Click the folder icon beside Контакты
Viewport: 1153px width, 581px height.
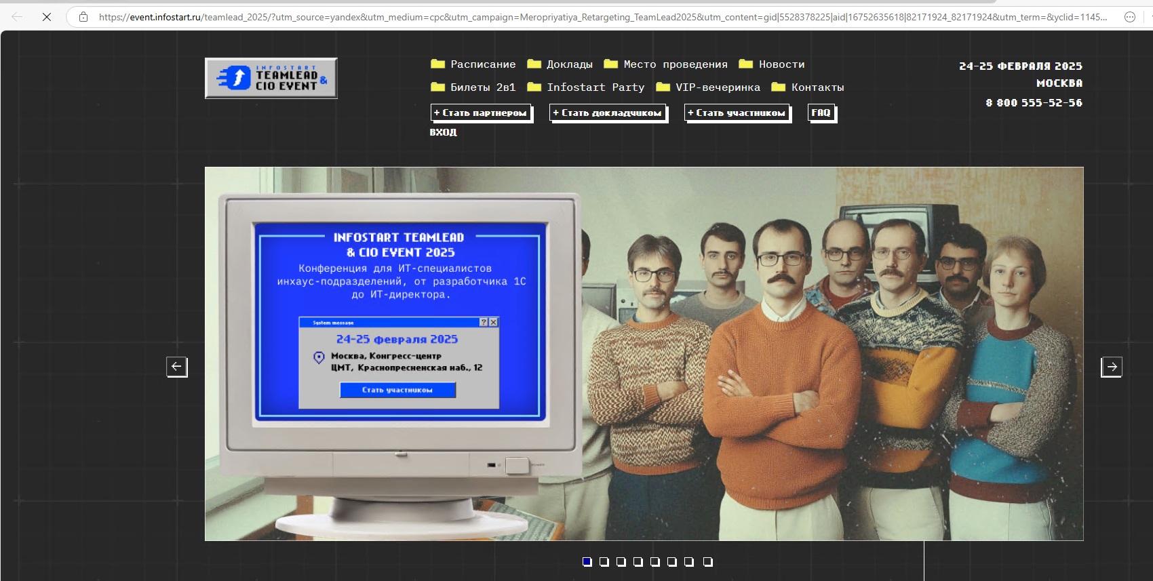778,87
